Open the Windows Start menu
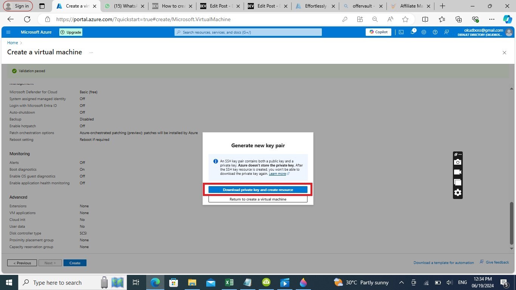516x290 pixels. pyautogui.click(x=9, y=282)
